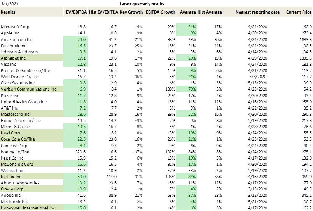Image resolution: width=313 pixels, height=211 pixels.
Task: Select 'Verizon Communications Inc' cell
Action: click(x=32, y=89)
